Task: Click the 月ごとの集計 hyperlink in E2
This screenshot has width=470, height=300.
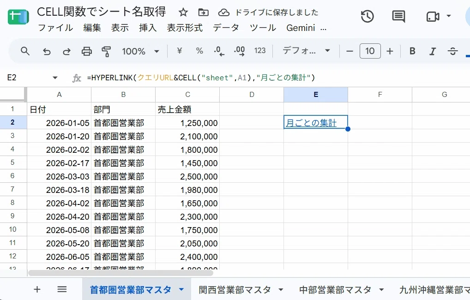Action: 311,123
